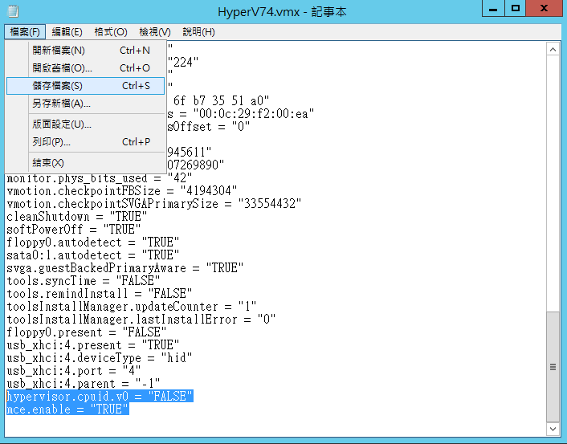The width and height of the screenshot is (567, 444).
Task: Click the vertical scrollbar thumb
Action: pos(553,365)
